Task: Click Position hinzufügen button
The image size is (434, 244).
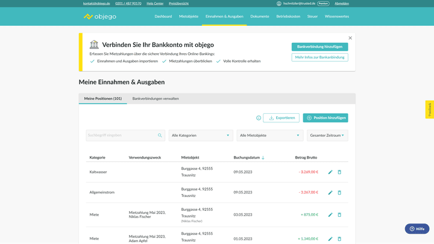Action: (x=325, y=118)
